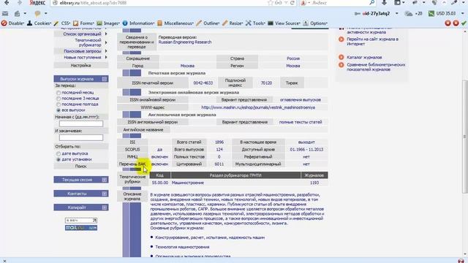468x263 pixels.
Task: Click the Начиная с date input field
Action: point(81,123)
